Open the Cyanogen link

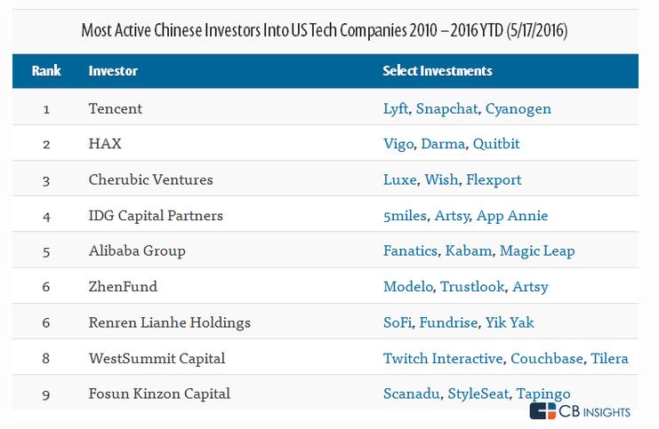(x=518, y=108)
